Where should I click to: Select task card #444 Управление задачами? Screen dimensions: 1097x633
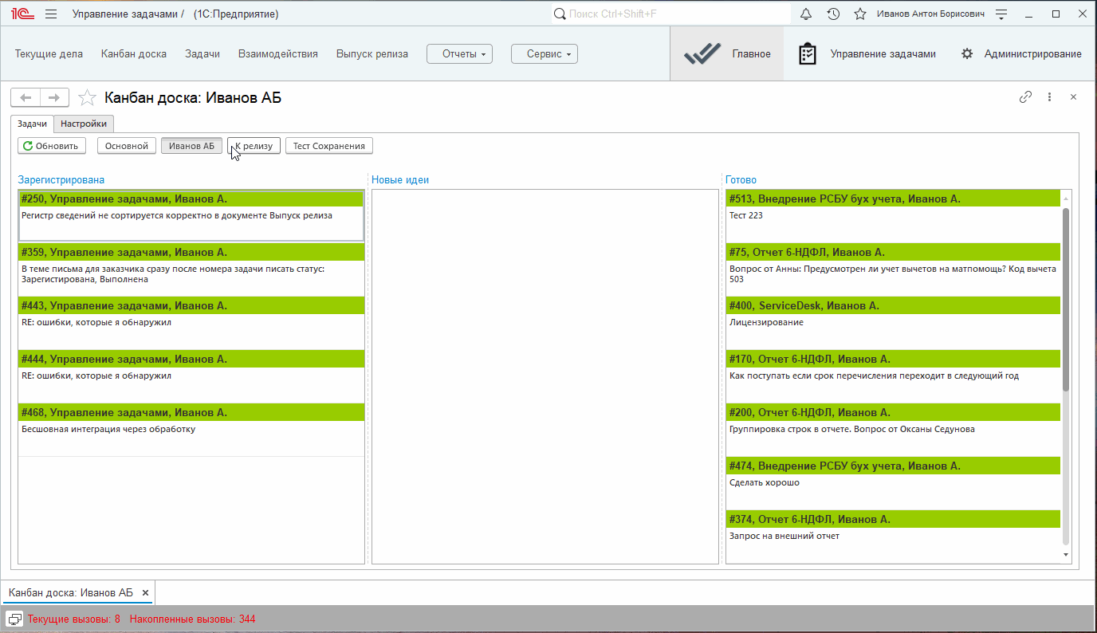191,376
